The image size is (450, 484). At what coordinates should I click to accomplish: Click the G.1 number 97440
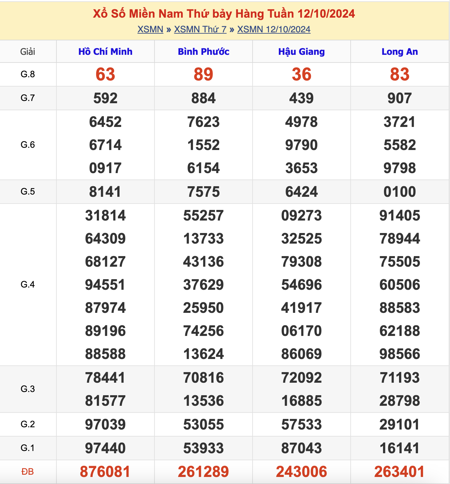click(x=105, y=448)
